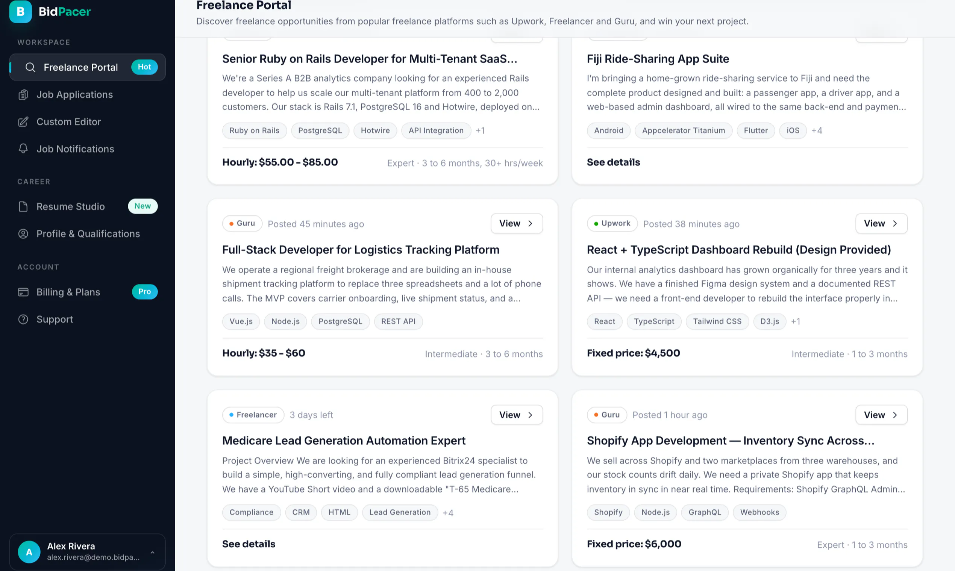Viewport: 955px width, 571px height.
Task: Expand the +4 tags on Fiji job
Action: pos(817,131)
